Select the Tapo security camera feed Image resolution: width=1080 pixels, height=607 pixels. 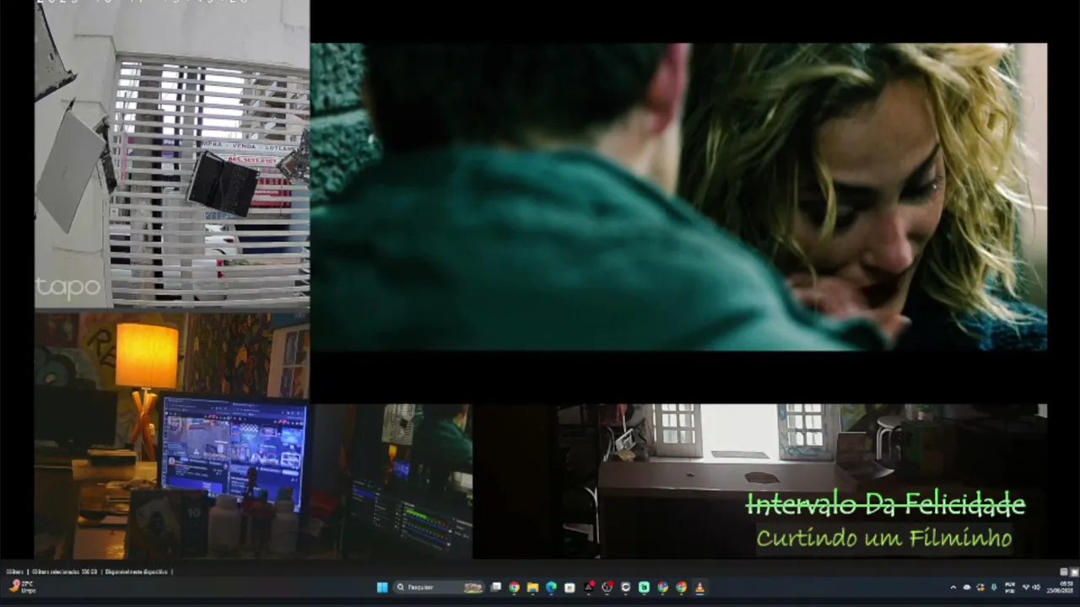(172, 154)
